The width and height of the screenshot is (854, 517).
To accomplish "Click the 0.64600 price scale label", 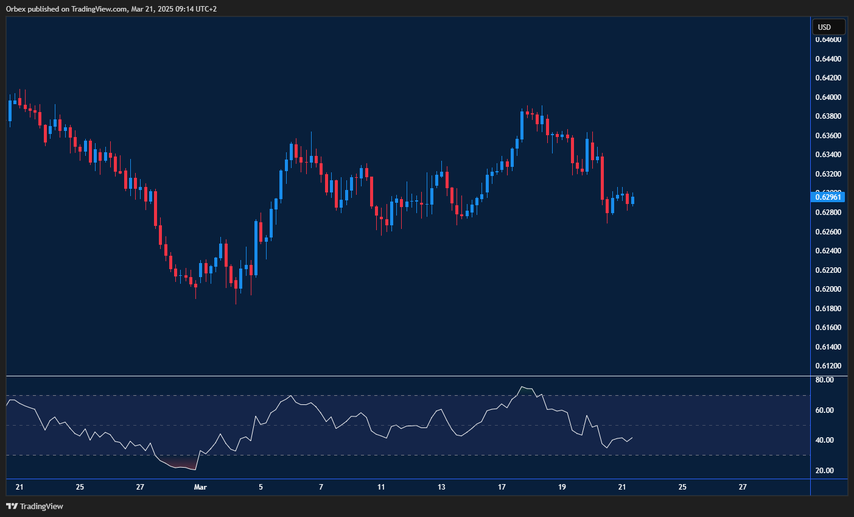I will pyautogui.click(x=828, y=38).
